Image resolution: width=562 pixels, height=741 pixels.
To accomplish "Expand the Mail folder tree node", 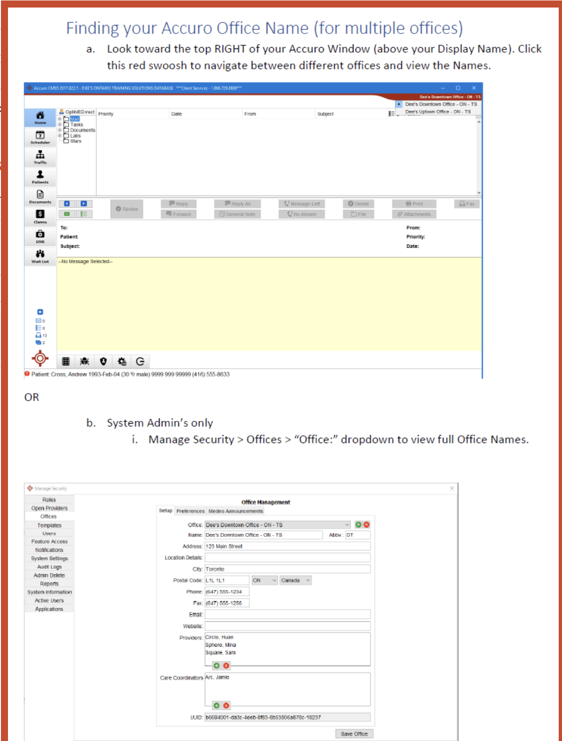I will (x=60, y=119).
